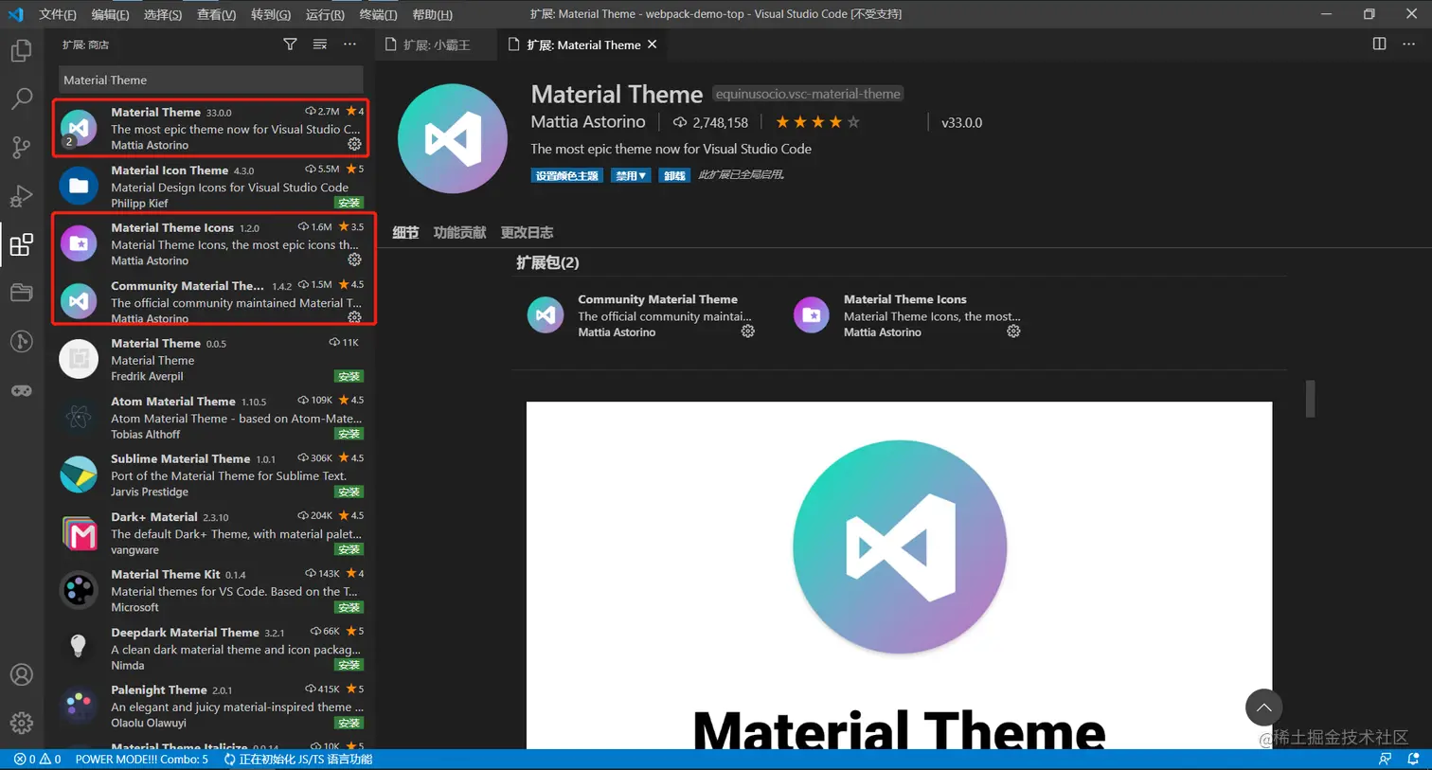Open the 选择(S) menu
This screenshot has width=1432, height=770.
[163, 14]
